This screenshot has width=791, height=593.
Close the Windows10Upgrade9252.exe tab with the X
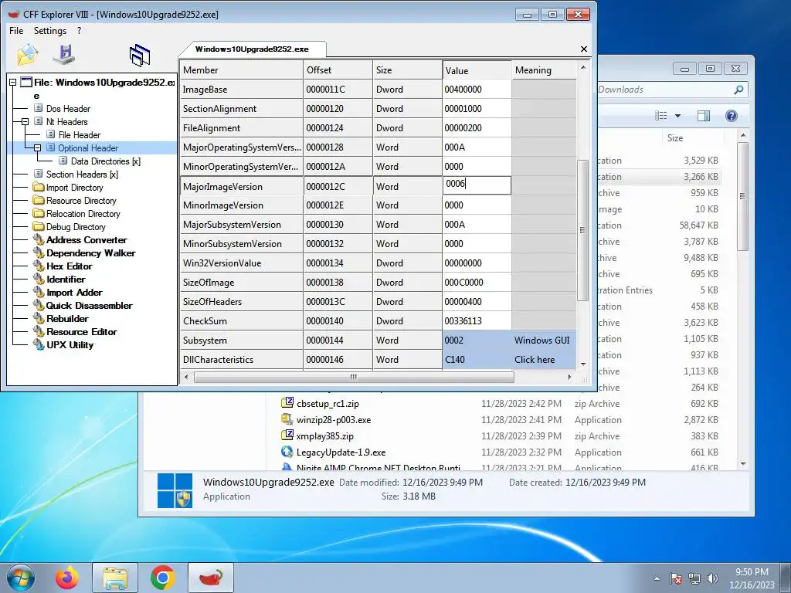pyautogui.click(x=584, y=49)
